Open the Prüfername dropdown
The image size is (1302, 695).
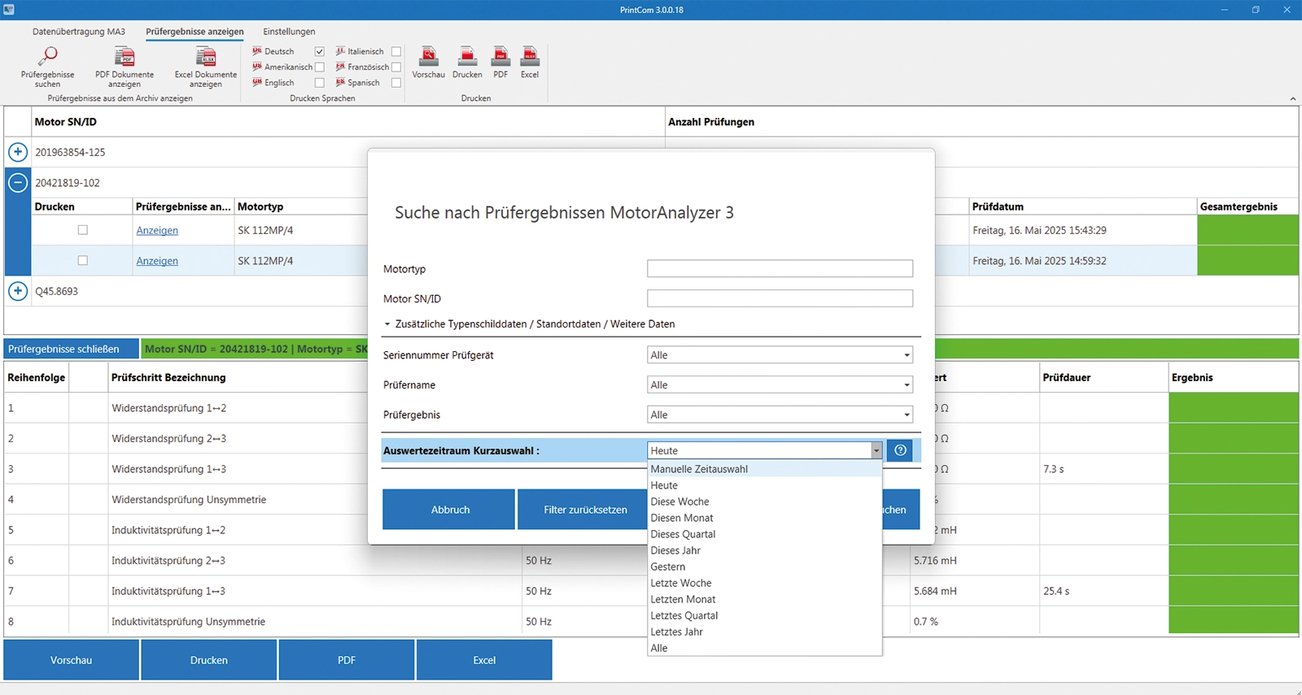click(x=907, y=385)
